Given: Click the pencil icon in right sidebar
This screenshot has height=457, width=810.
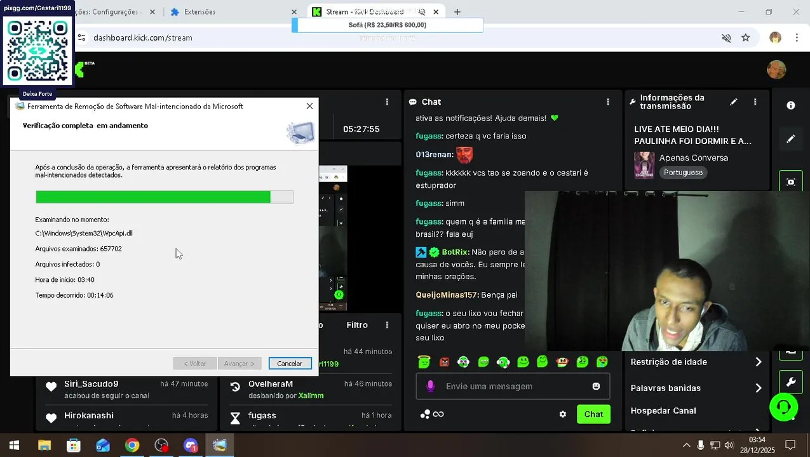Looking at the screenshot, I should (791, 138).
